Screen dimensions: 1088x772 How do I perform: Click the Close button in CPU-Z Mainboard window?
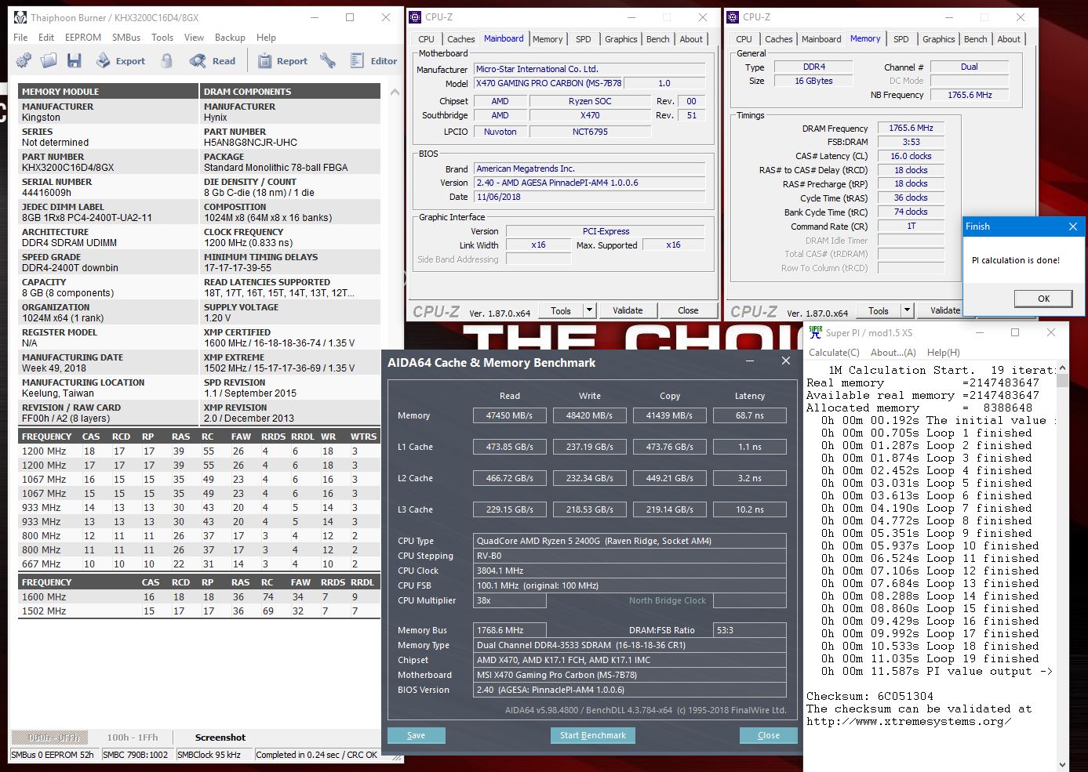688,310
